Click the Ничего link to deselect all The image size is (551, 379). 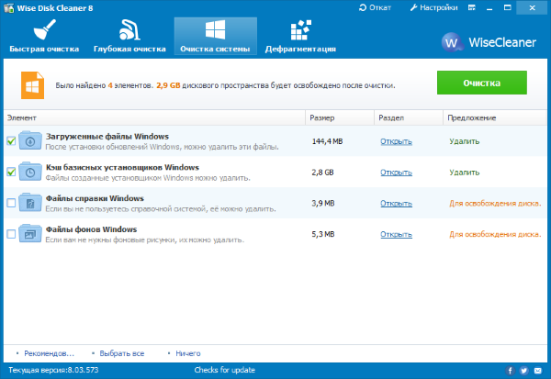(188, 353)
